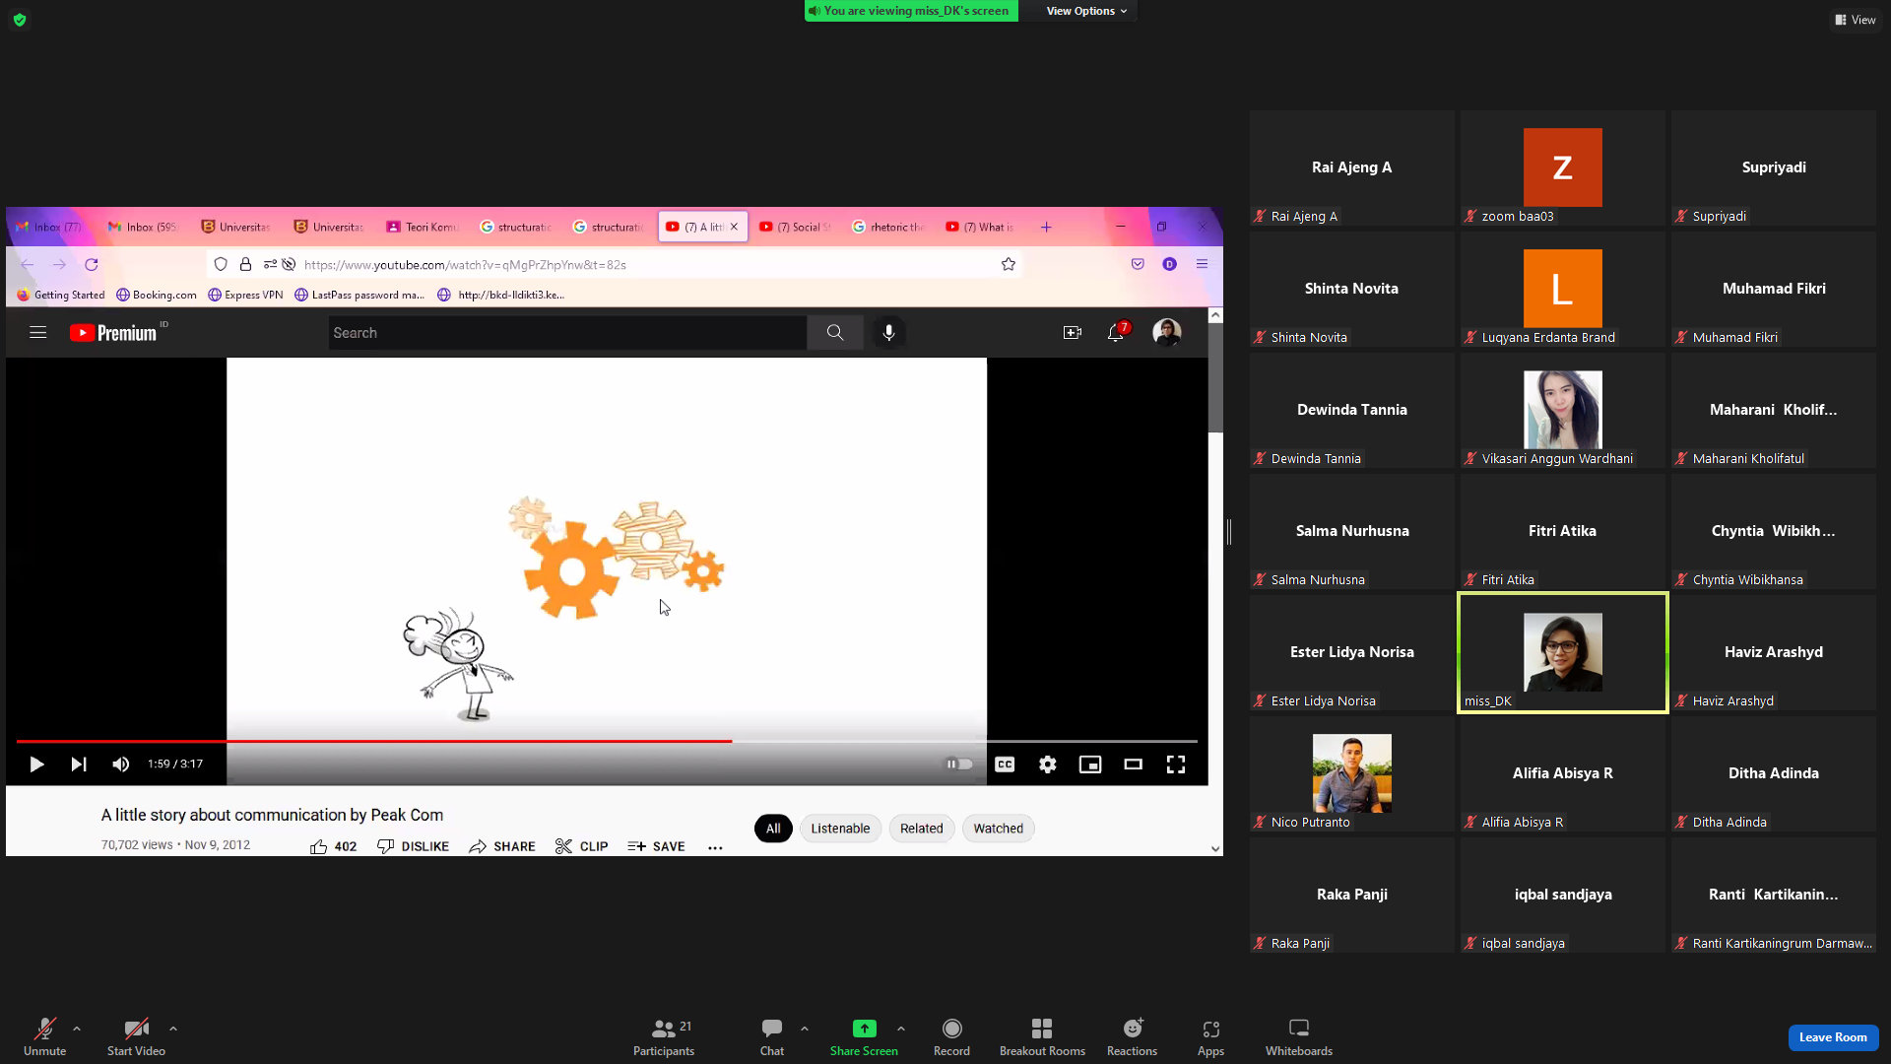The height and width of the screenshot is (1064, 1891).
Task: Select miss_DK's video thumbnail
Action: (x=1563, y=652)
